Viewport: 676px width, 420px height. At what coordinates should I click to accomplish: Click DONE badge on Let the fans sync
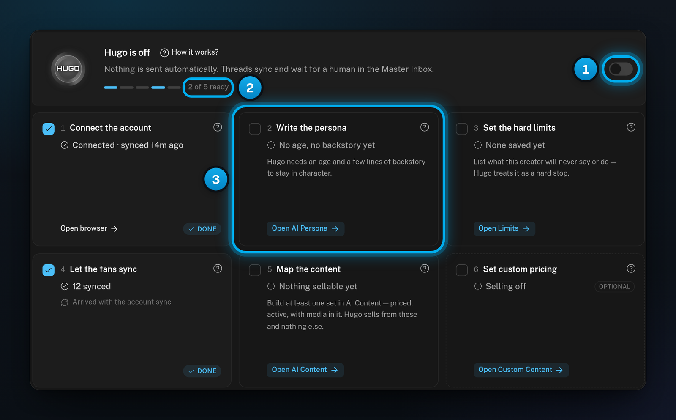202,371
